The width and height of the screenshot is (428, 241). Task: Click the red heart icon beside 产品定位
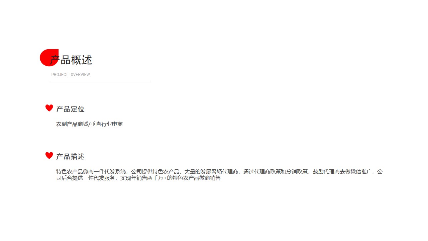click(x=49, y=108)
